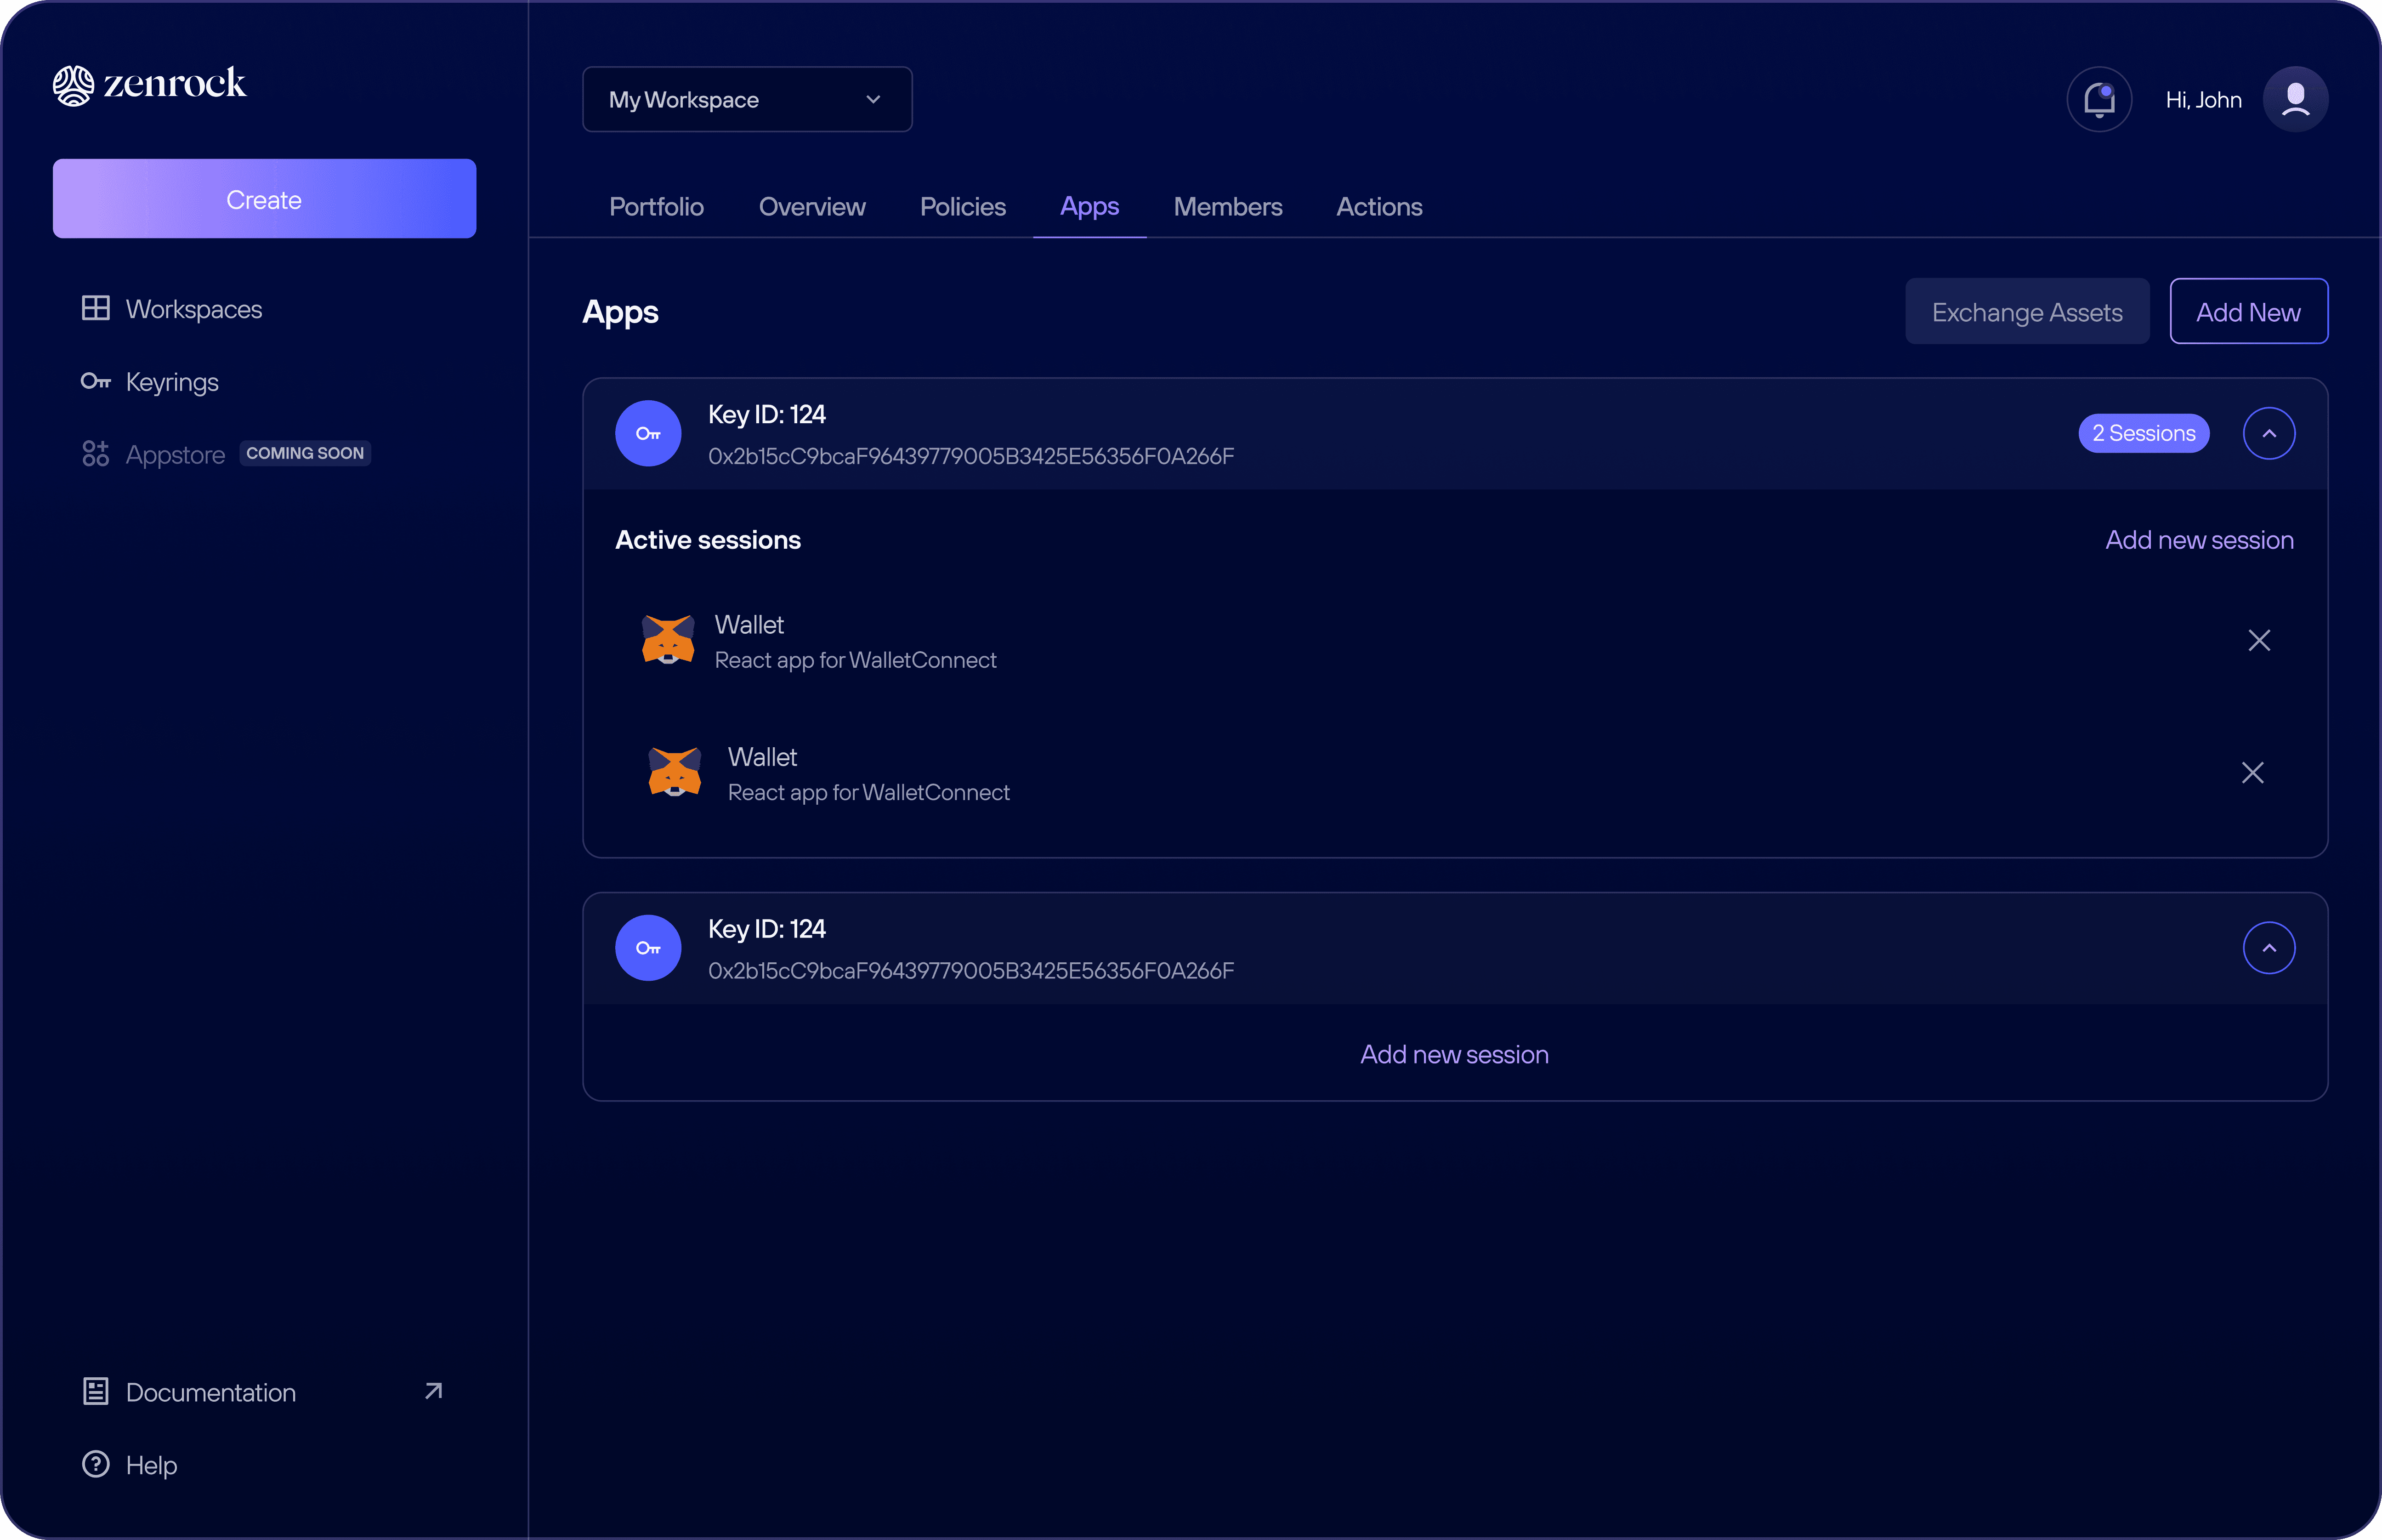Open Documentation external link arrow
This screenshot has height=1540, width=2382.
coord(433,1391)
